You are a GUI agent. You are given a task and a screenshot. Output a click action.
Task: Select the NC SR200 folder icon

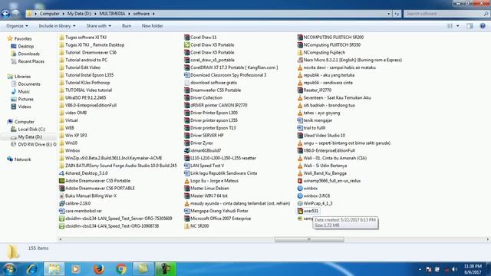[187, 226]
